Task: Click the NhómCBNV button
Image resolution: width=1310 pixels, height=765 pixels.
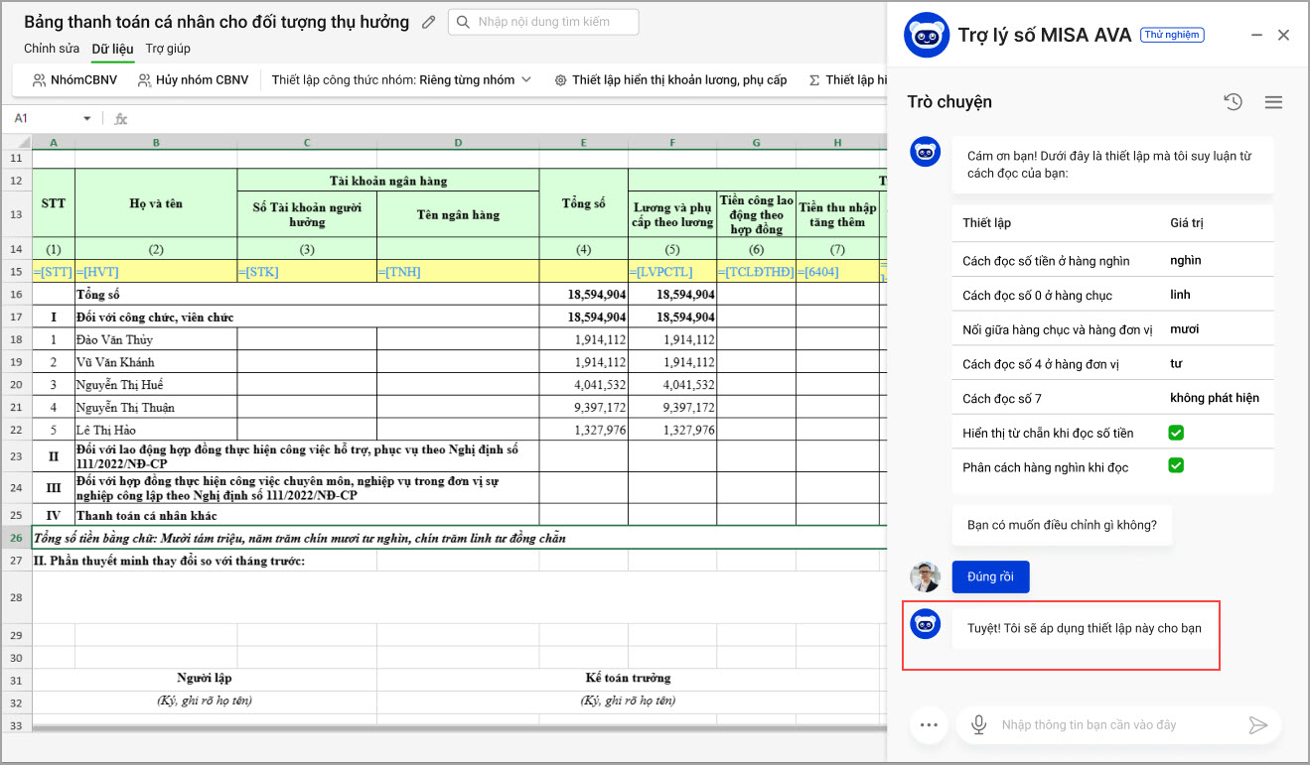Action: click(x=74, y=80)
